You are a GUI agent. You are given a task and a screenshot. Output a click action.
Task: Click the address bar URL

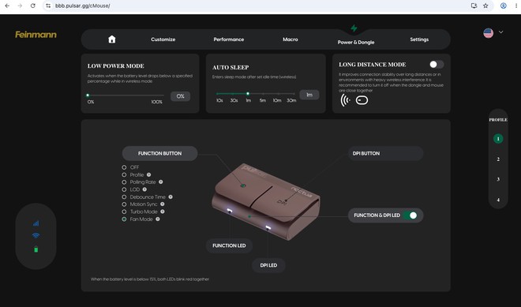coord(83,6)
